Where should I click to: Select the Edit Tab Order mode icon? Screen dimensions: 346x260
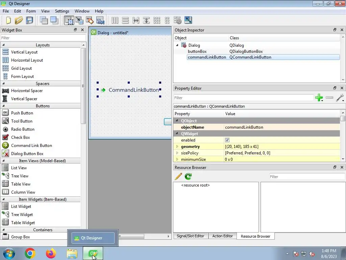(x=100, y=20)
